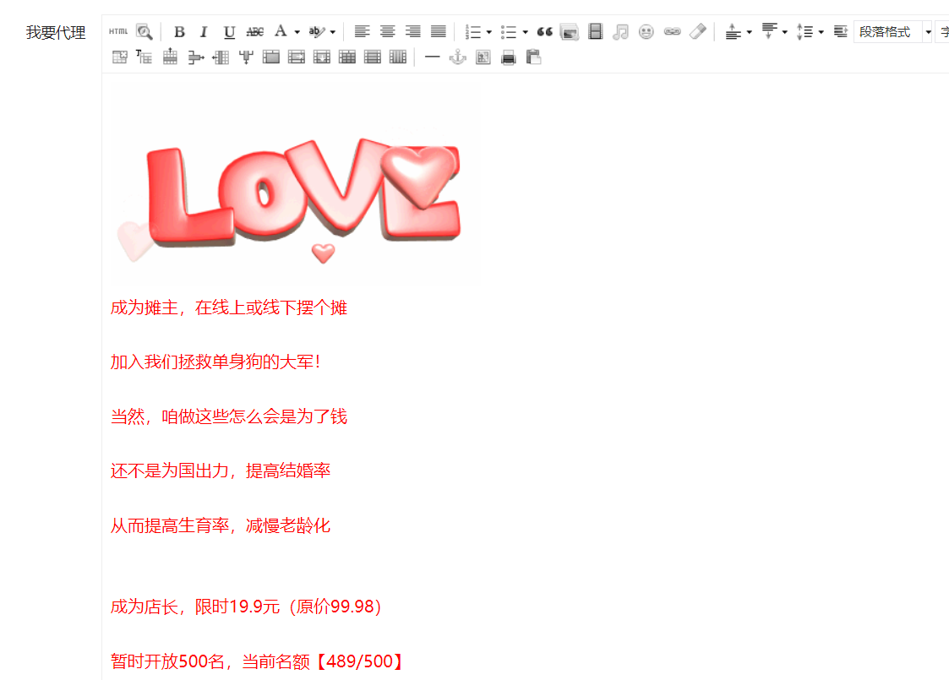Insert audio with the music note icon
This screenshot has height=680, width=949.
point(621,32)
